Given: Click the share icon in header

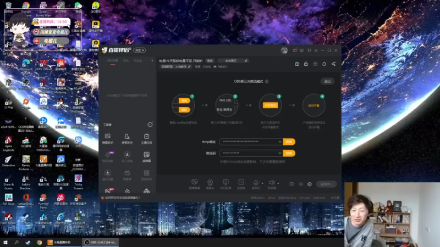Looking at the screenshot, I should 333,64.
